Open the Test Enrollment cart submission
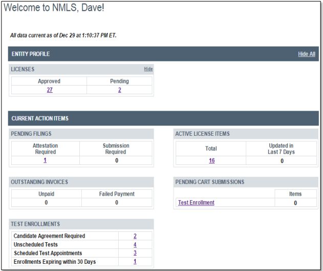Screen dimensions: 323x271 click(196, 202)
